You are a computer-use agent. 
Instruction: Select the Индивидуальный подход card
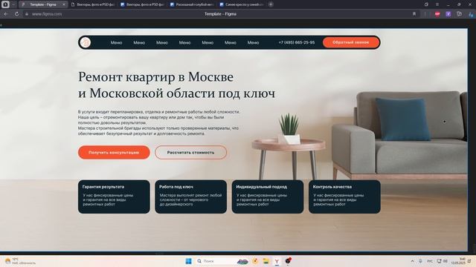[x=268, y=197]
